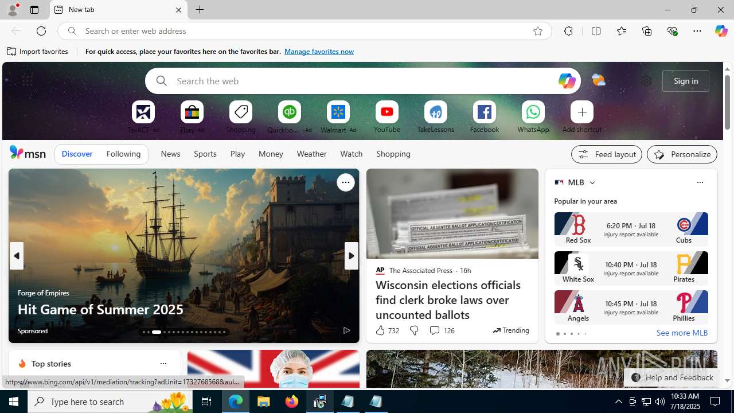Show hidden system tray icons

coord(618,402)
